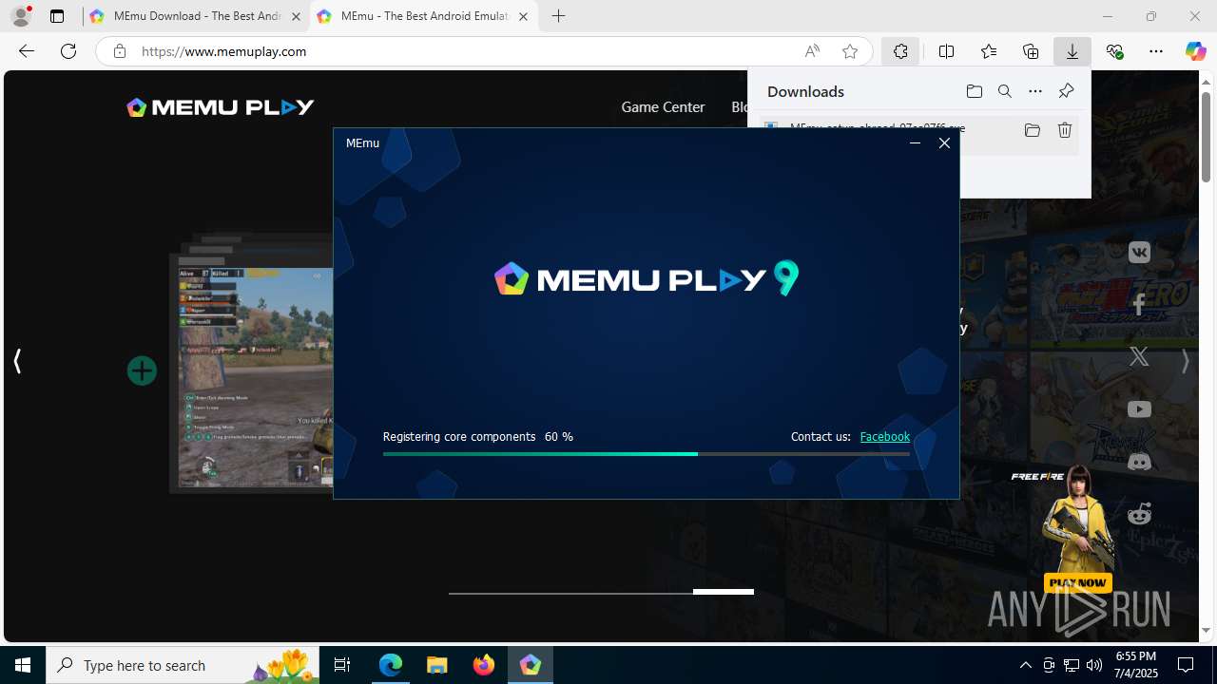
Task: Open the Copilot sidebar
Action: point(1195,51)
